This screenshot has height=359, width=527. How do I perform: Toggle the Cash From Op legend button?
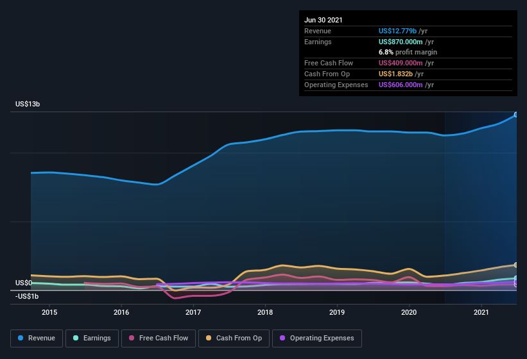click(x=234, y=338)
